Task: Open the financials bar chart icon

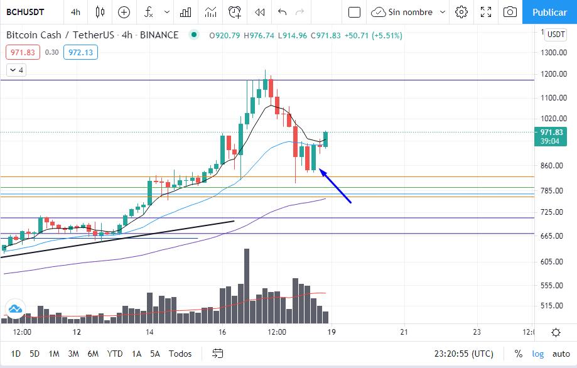Action: 185,12
